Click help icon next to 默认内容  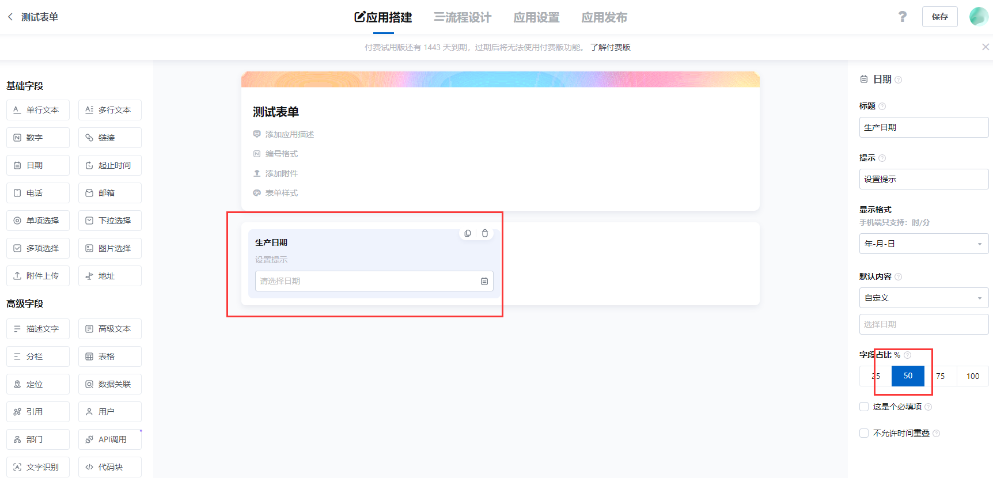point(899,276)
